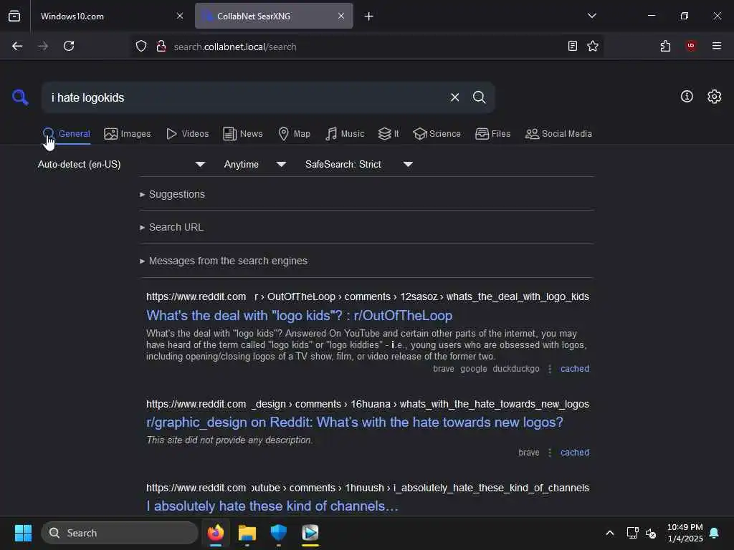
Task: Open 'I absolutely hate these kind of channels' result
Action: point(272,506)
